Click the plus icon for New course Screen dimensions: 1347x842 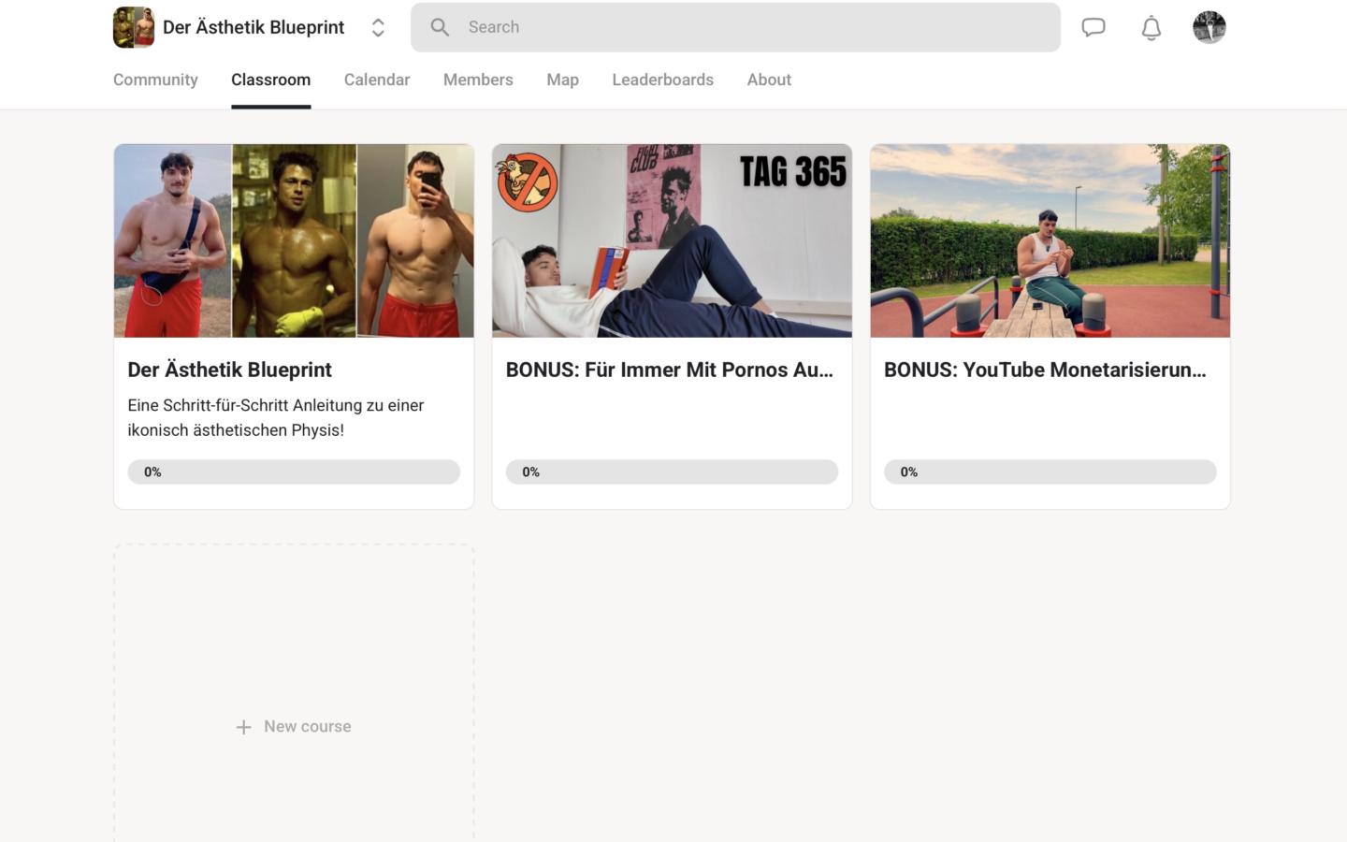pos(243,727)
